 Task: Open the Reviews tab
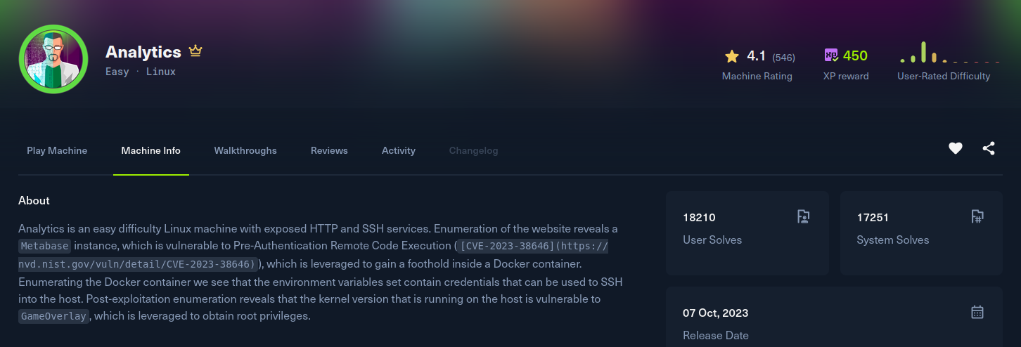pyautogui.click(x=329, y=150)
